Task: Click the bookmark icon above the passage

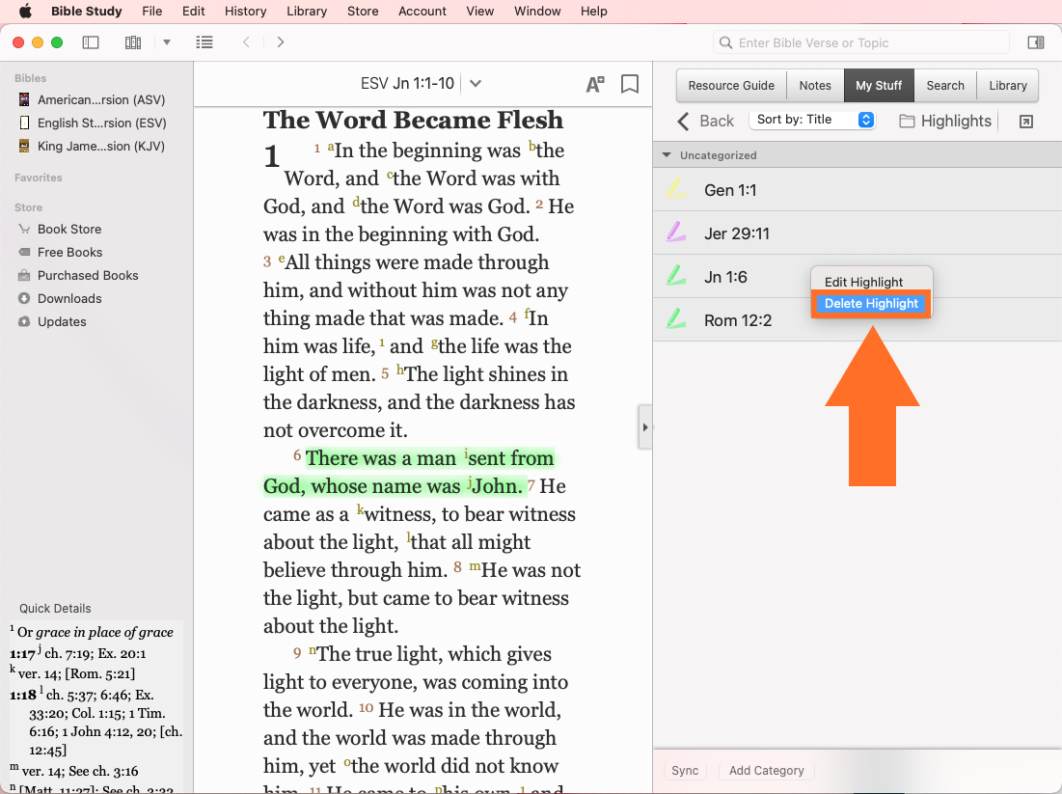Action: (x=630, y=84)
